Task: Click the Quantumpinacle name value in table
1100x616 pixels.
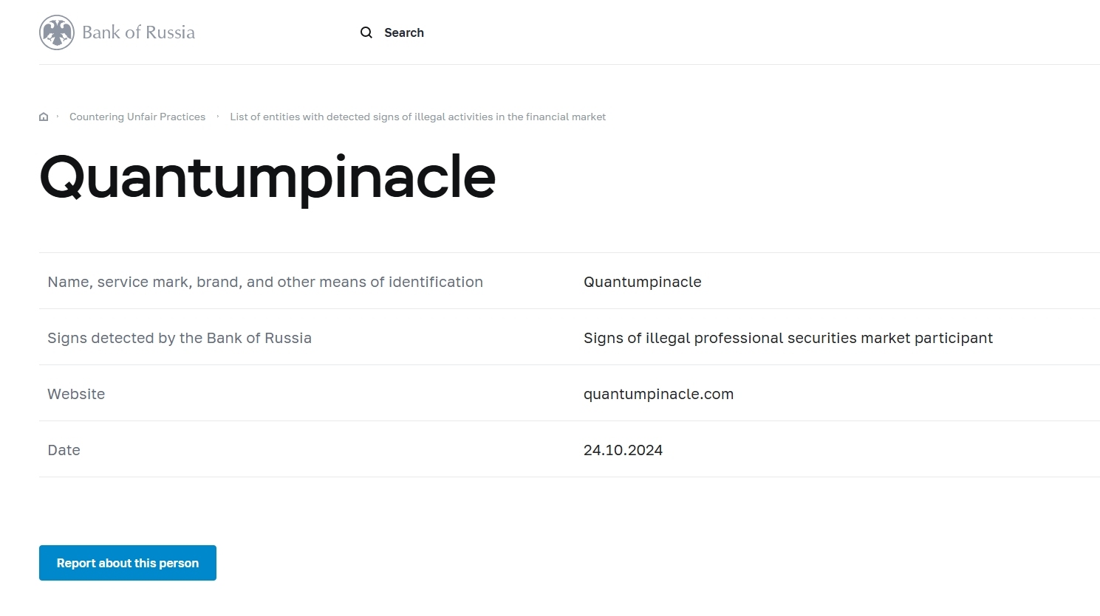Action: click(x=643, y=282)
